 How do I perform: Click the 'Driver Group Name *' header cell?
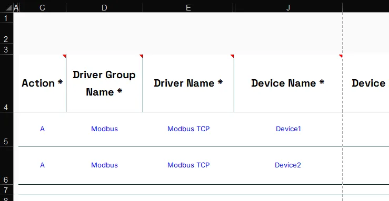point(104,83)
